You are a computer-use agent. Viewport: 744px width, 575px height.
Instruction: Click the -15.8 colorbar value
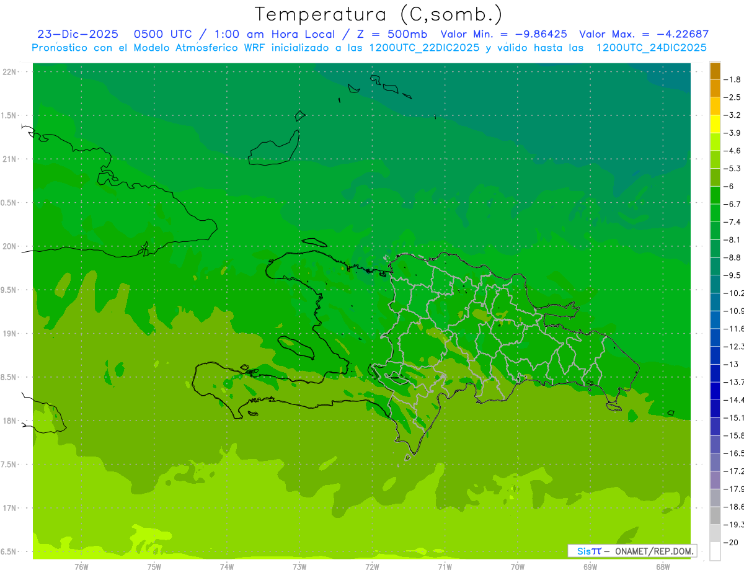click(733, 435)
